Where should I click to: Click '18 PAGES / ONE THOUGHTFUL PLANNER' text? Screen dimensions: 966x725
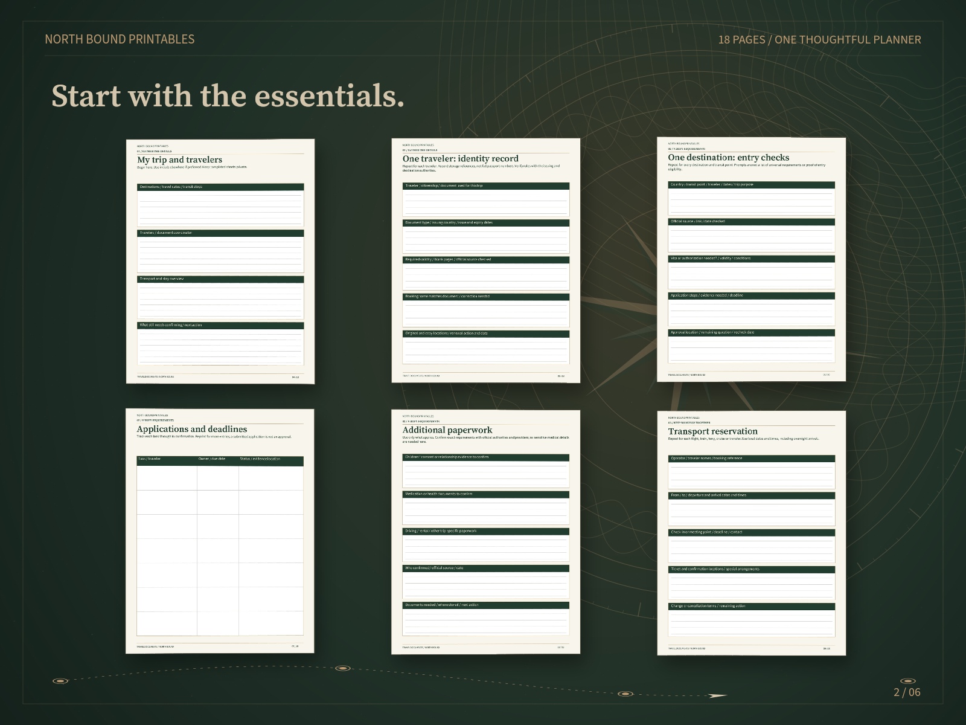click(x=819, y=40)
